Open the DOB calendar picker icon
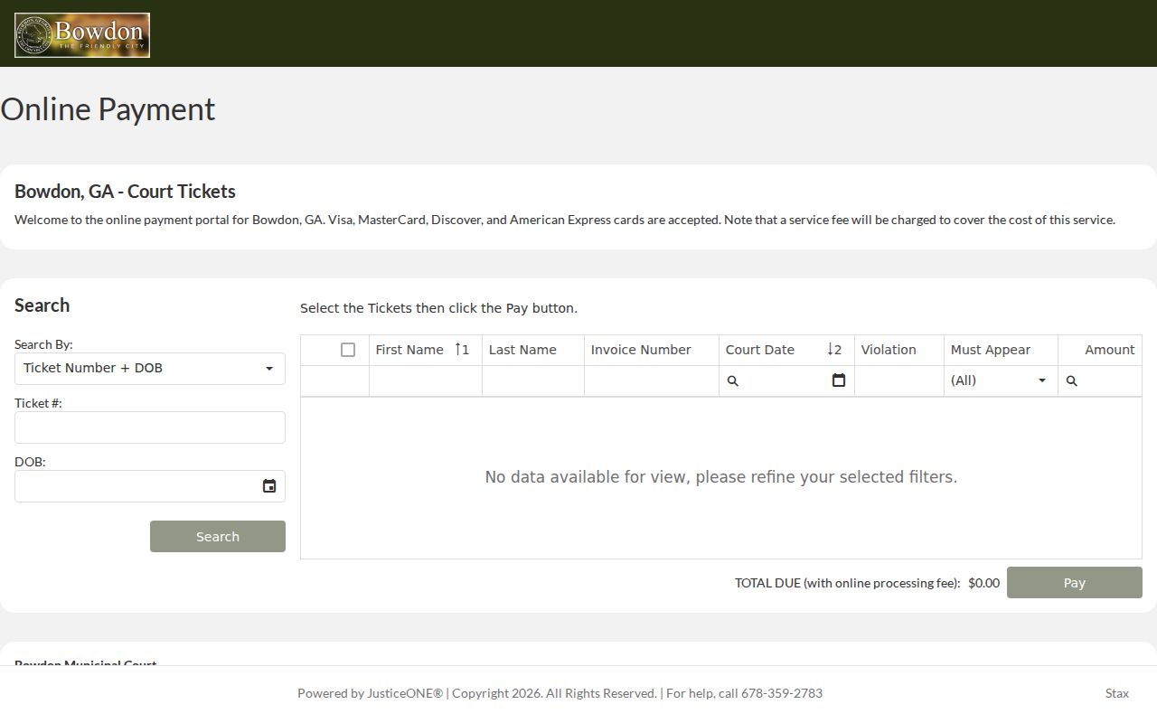 (269, 486)
